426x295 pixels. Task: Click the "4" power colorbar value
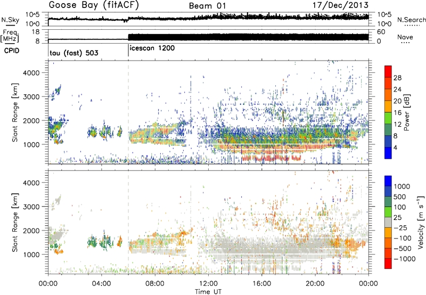point(396,147)
